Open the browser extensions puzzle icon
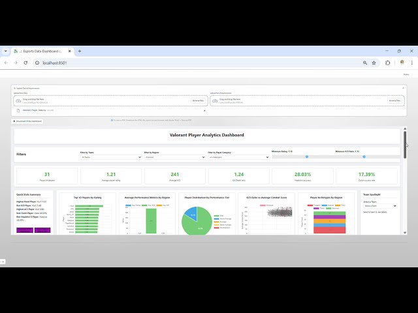The width and height of the screenshot is (418, 313). 387,63
